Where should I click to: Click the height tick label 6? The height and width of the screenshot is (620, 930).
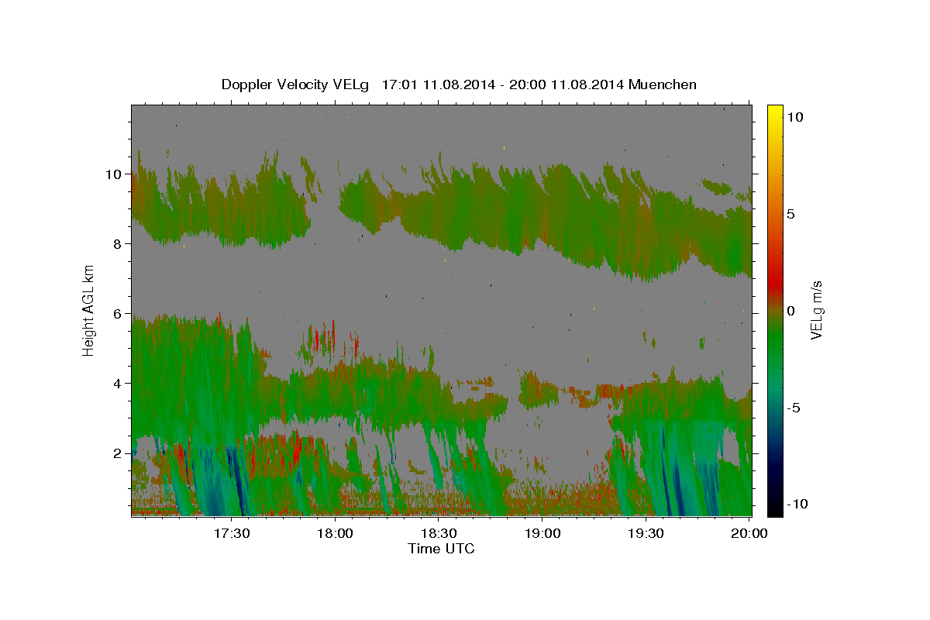[119, 314]
